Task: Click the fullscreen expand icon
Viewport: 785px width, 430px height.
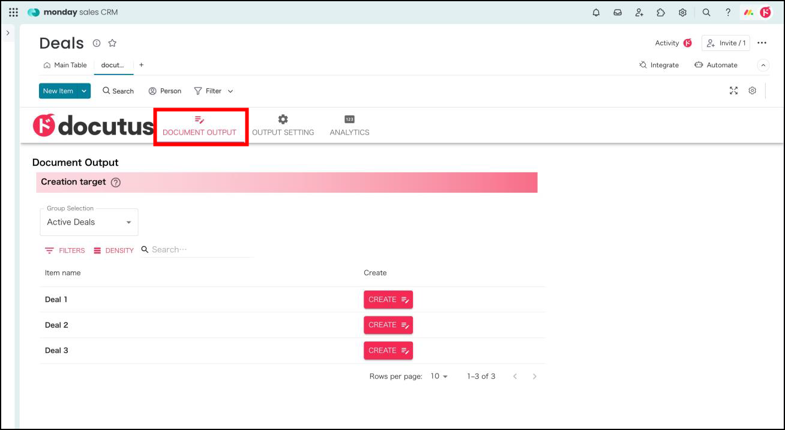Action: coord(733,91)
